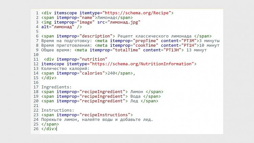Click itemprop="nutrition" on line 11

[82, 59]
